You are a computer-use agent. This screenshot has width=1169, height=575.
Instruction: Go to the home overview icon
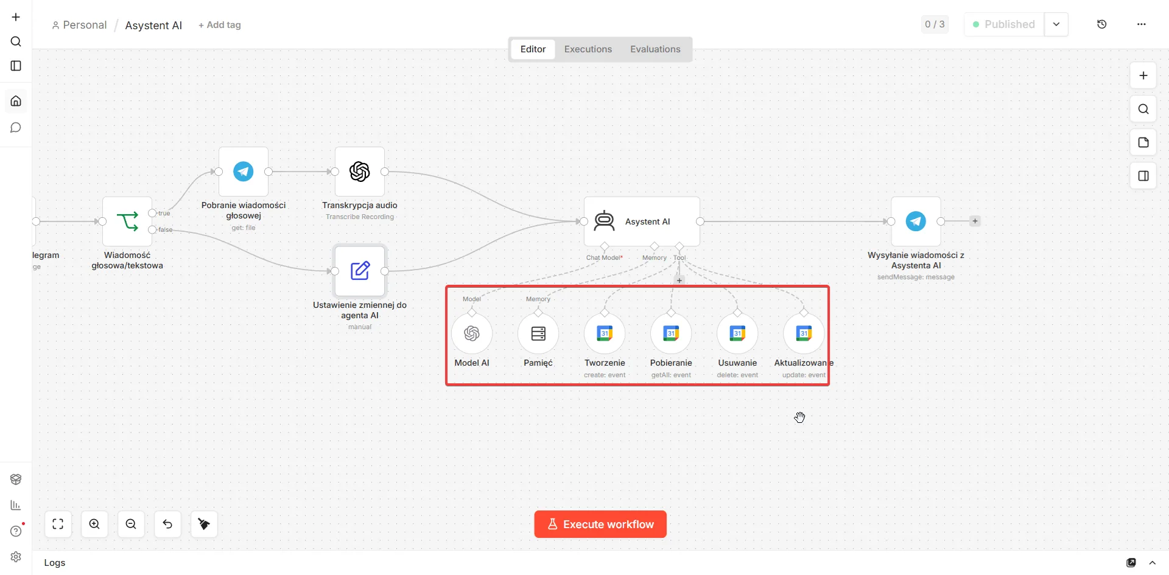(x=16, y=101)
